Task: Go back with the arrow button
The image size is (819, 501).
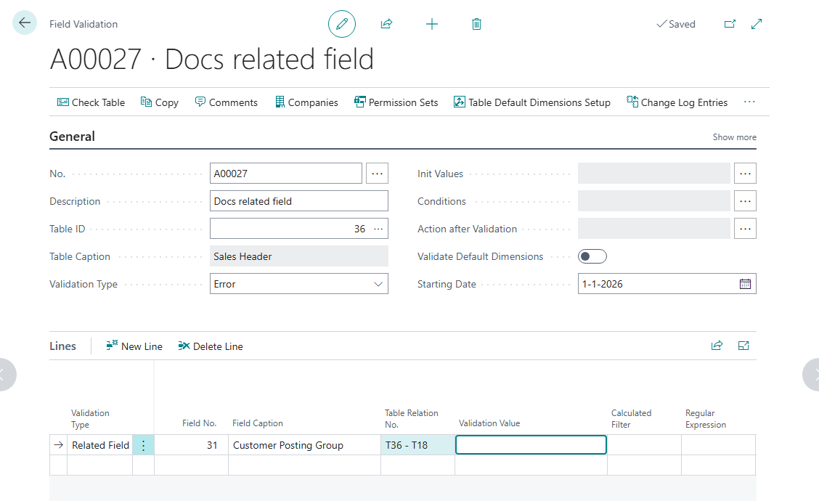Action: tap(25, 23)
